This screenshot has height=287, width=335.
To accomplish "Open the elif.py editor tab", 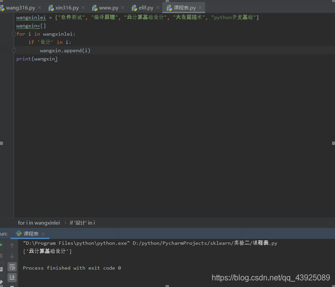I will tap(146, 8).
